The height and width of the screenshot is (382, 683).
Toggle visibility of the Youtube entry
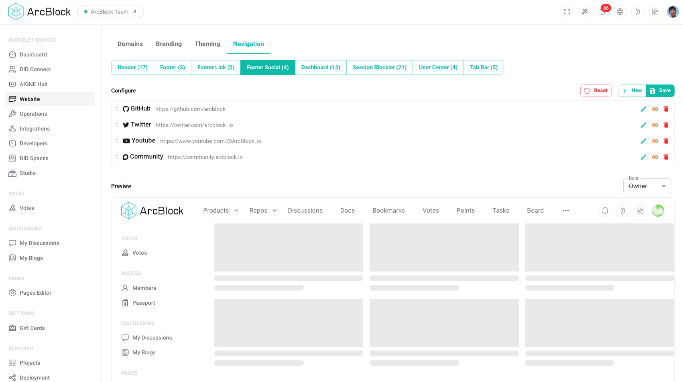click(655, 141)
